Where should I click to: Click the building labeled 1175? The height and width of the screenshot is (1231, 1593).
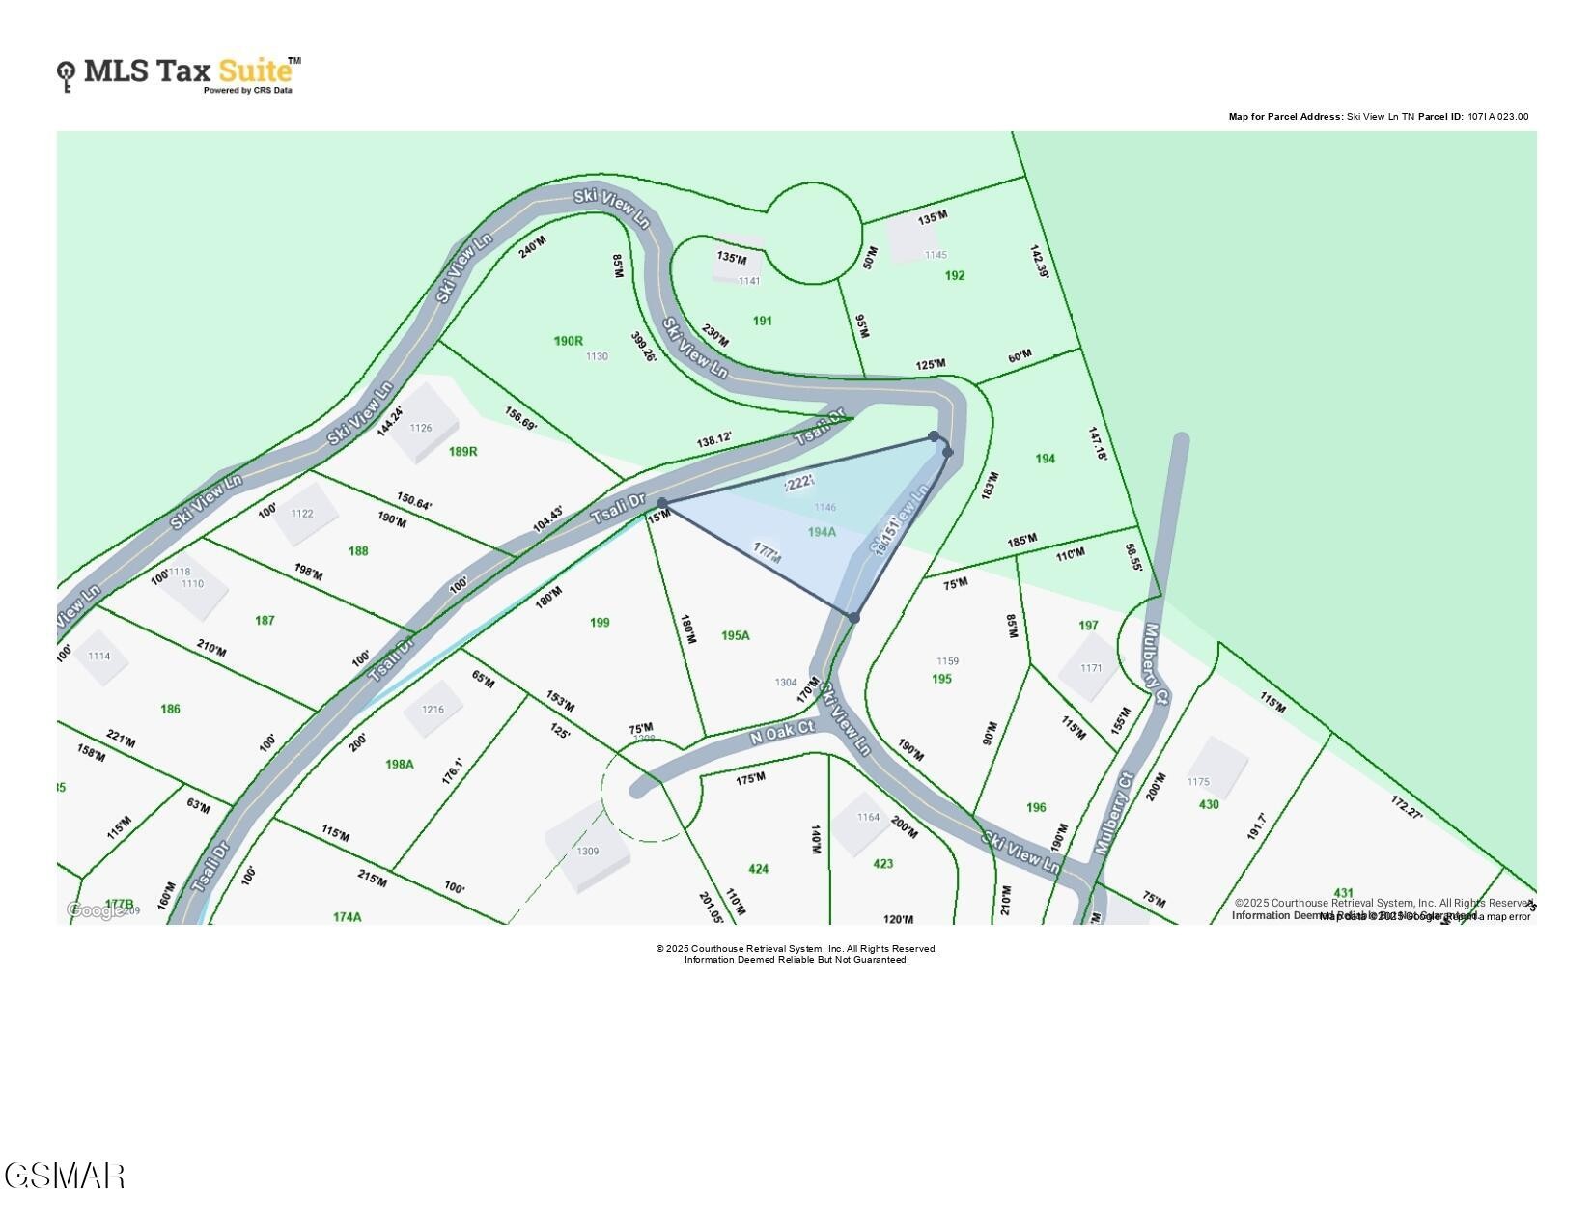coord(1216,768)
